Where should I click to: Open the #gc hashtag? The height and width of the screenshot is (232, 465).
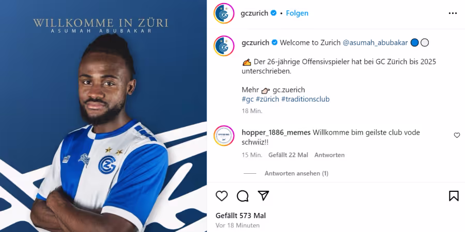tap(247, 99)
